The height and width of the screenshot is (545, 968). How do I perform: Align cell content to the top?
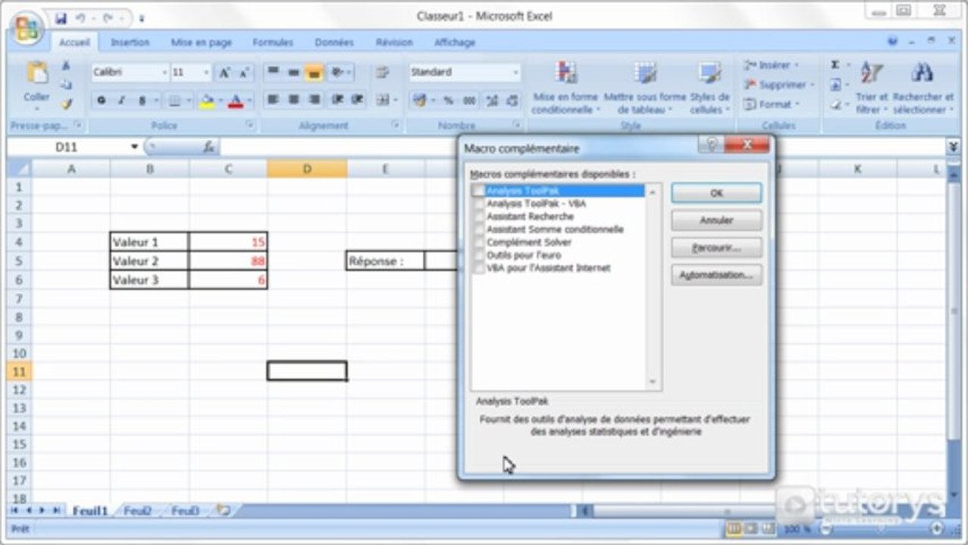(x=273, y=73)
